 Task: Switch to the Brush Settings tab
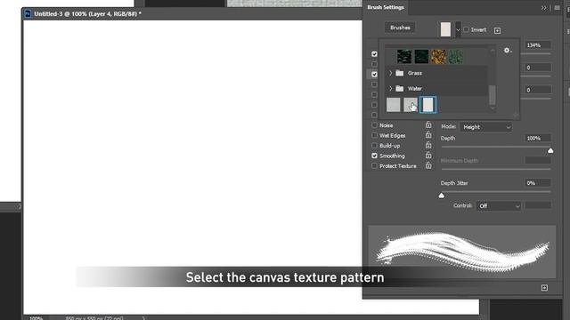(x=386, y=7)
